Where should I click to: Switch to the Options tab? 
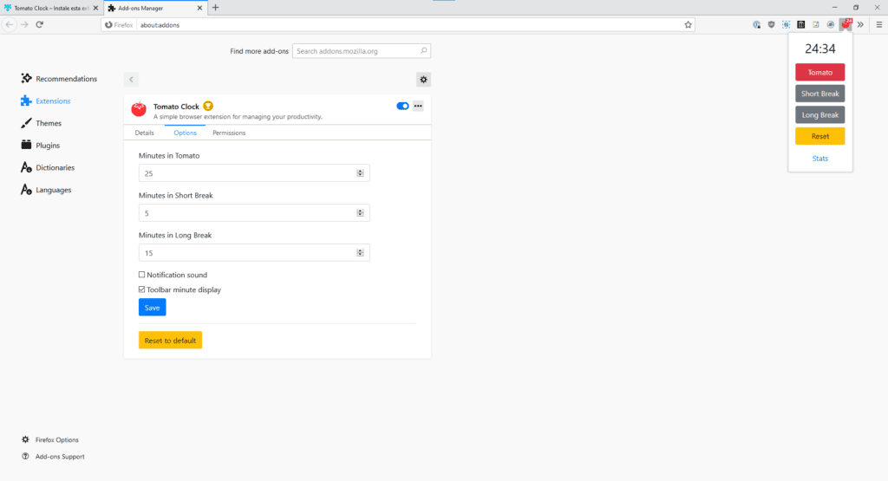[x=186, y=133]
